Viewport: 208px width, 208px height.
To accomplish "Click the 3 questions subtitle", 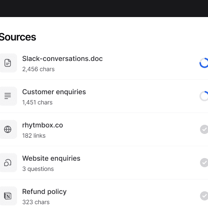I will pos(38,169).
